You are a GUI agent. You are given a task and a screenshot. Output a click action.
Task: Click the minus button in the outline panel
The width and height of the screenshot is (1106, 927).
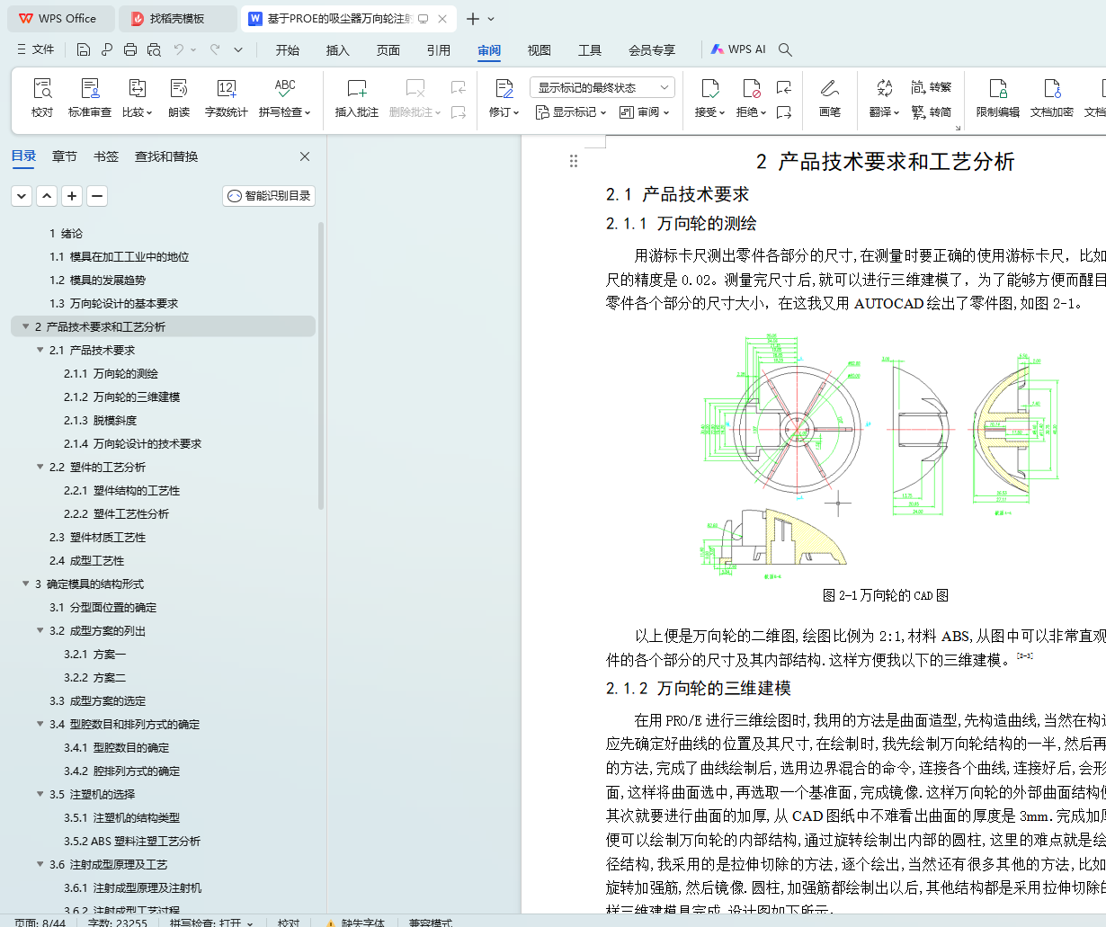(x=97, y=195)
